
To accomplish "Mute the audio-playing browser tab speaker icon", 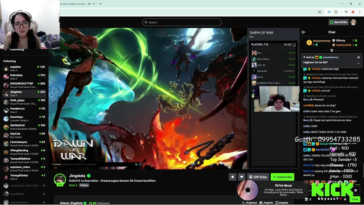I will 89,4.
